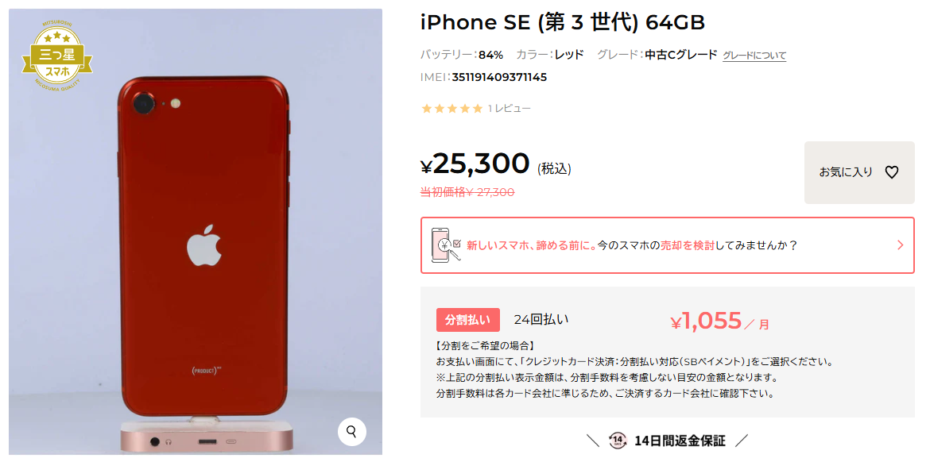Open the 売却を検討 trade-in banner

(667, 245)
